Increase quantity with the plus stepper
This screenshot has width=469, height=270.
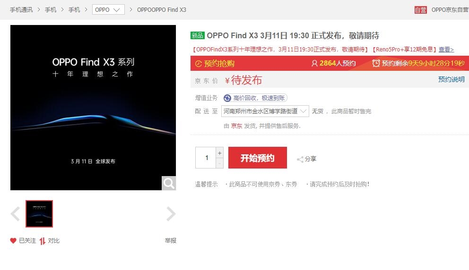click(x=219, y=152)
